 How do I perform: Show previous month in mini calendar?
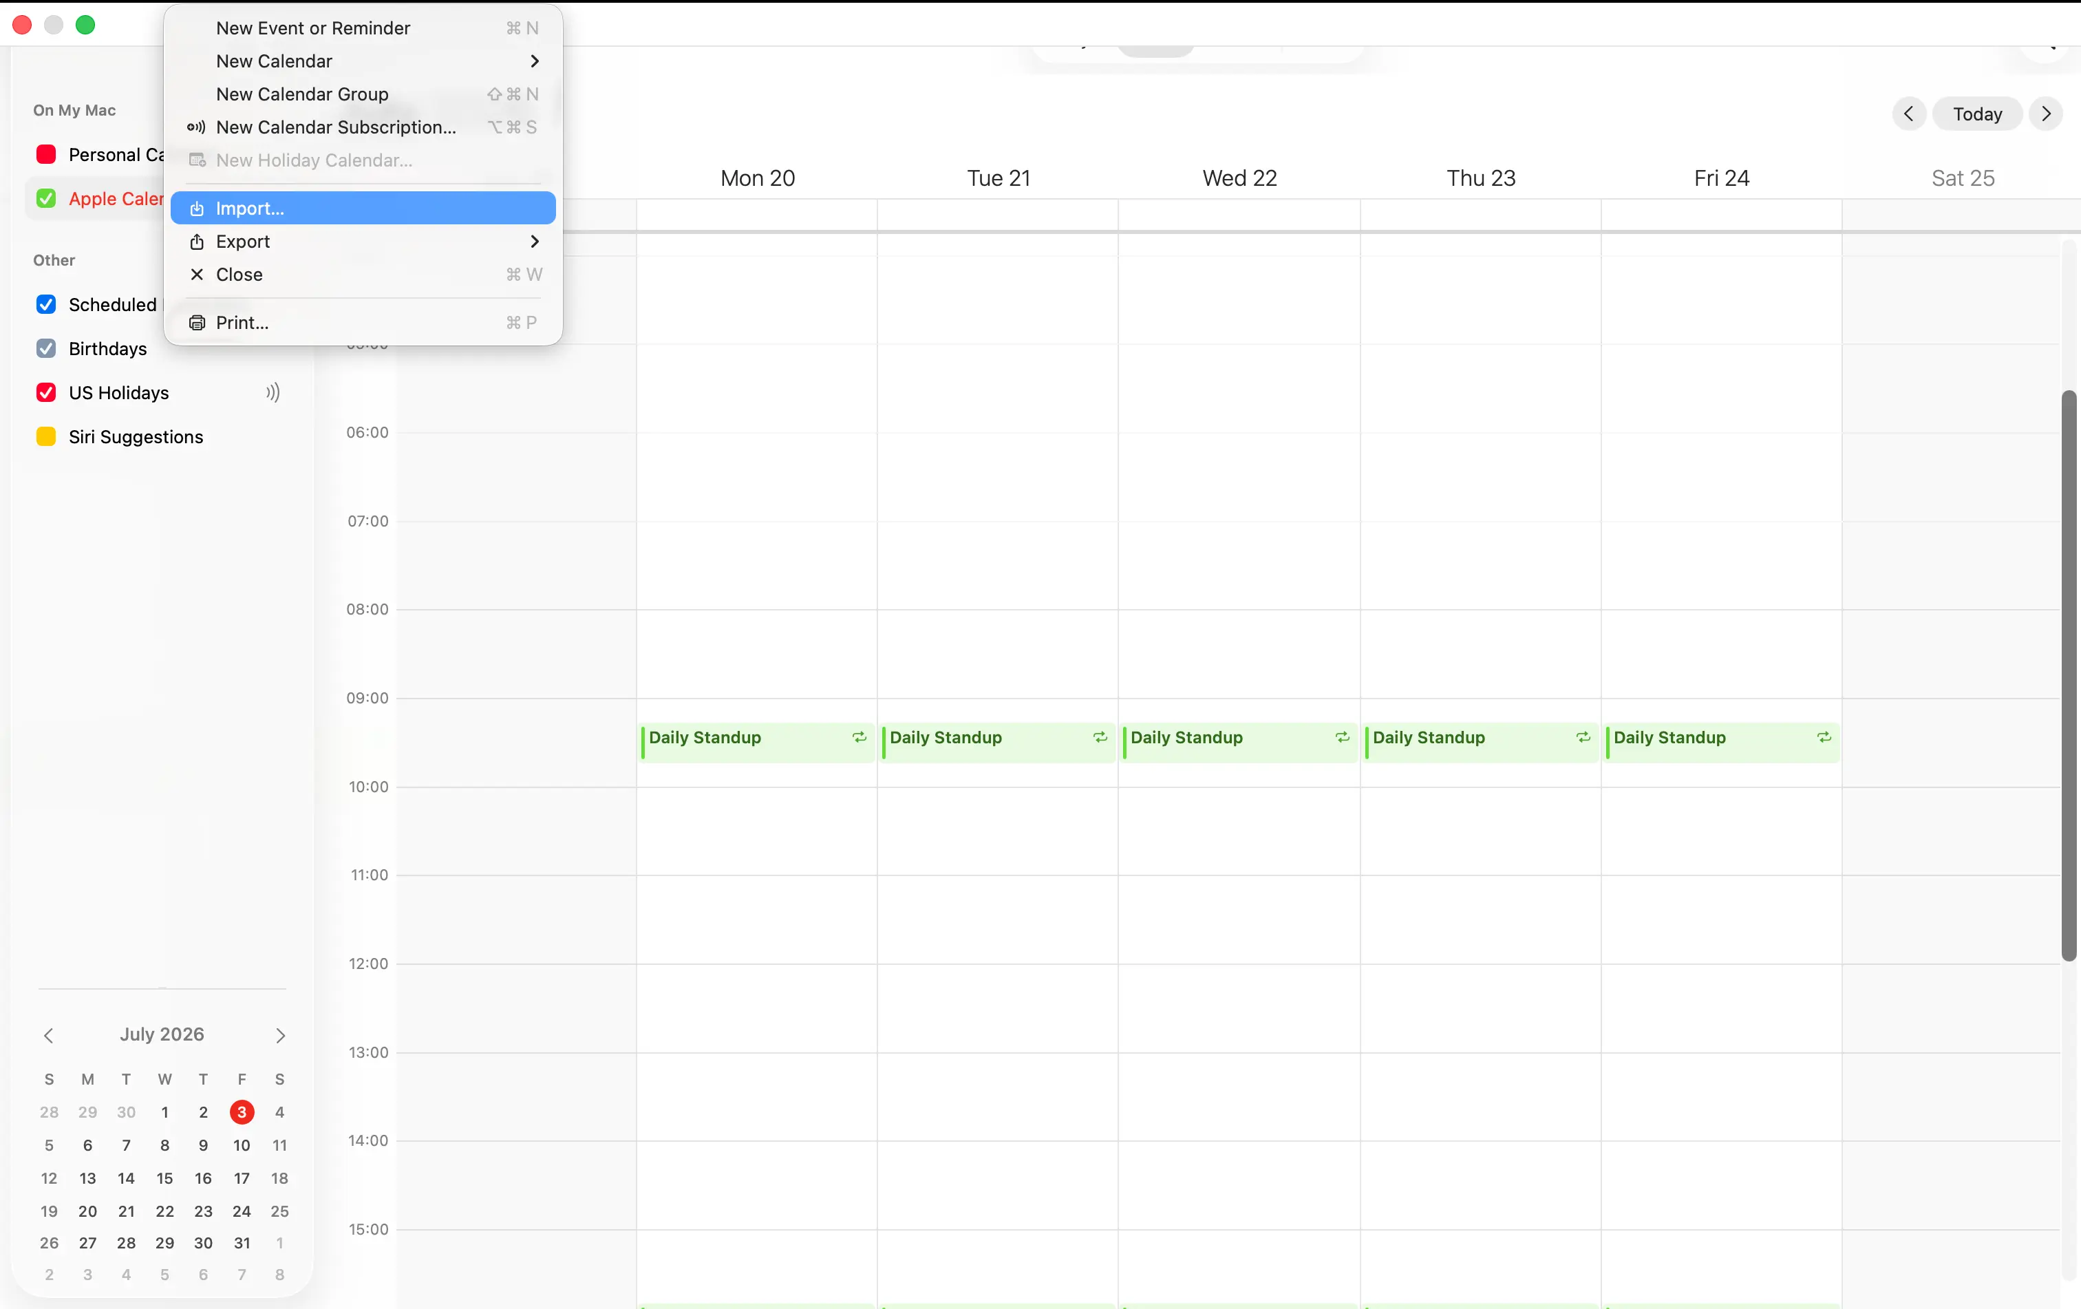(x=48, y=1035)
